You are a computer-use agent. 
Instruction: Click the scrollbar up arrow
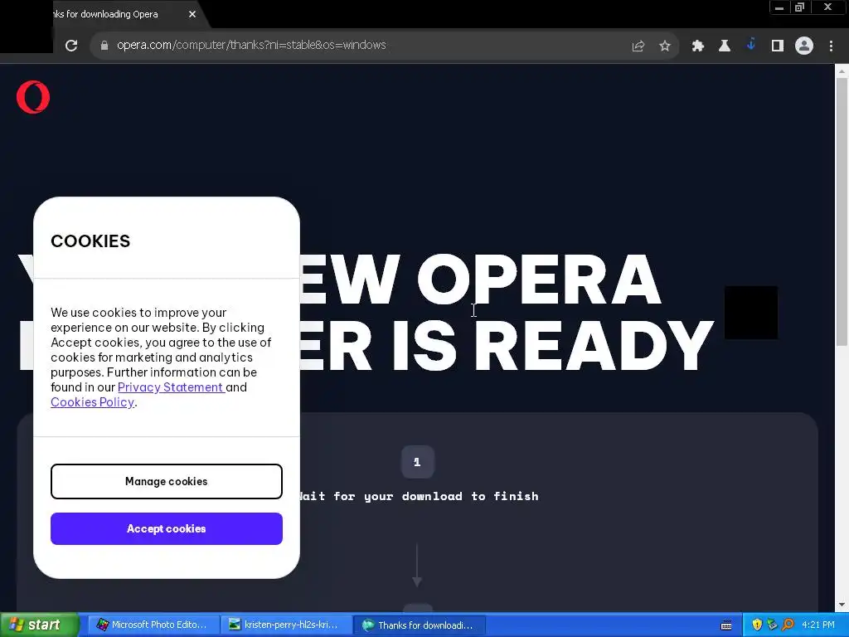[842, 71]
